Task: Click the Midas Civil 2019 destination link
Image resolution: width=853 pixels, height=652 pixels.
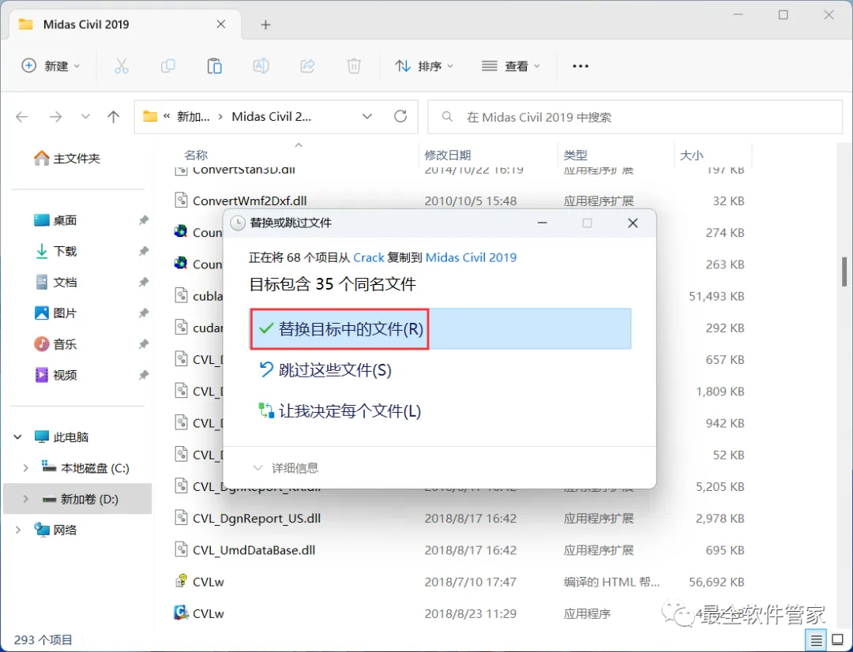Action: [471, 258]
